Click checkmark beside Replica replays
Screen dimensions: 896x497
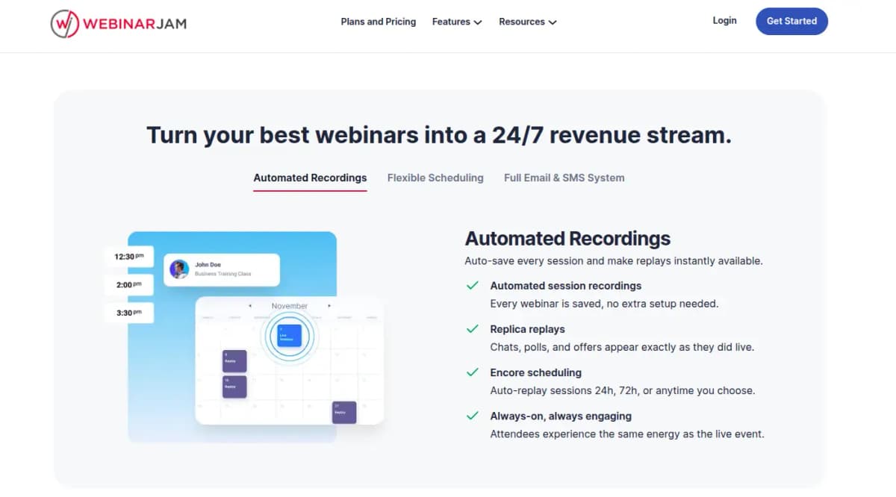pos(473,328)
